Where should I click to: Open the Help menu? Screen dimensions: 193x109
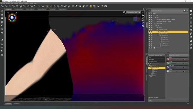pyautogui.click(x=35, y=3)
